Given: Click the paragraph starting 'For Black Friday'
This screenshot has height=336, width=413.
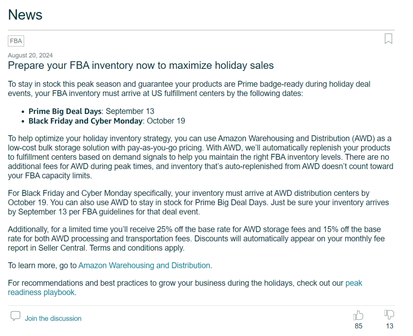Looking at the screenshot, I should tap(198, 202).
